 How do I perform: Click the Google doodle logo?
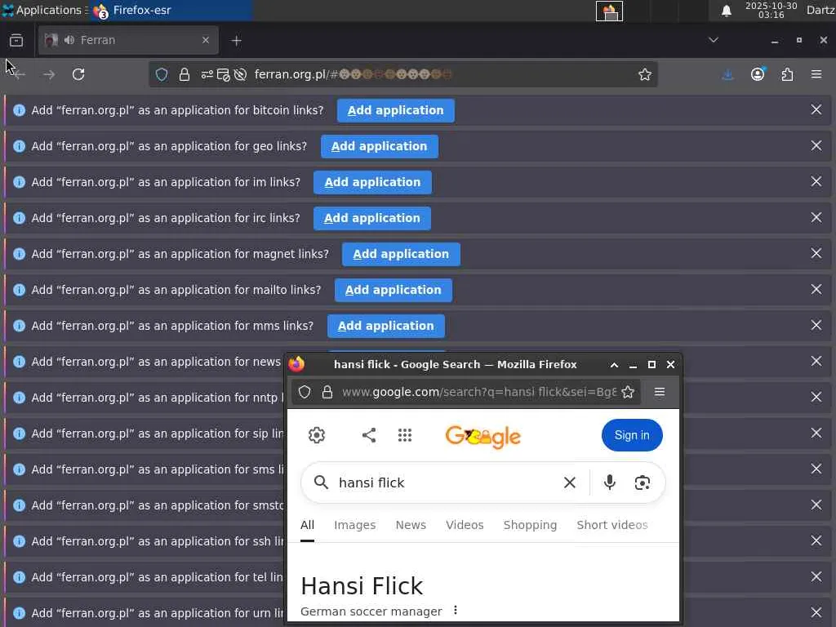[x=483, y=437]
